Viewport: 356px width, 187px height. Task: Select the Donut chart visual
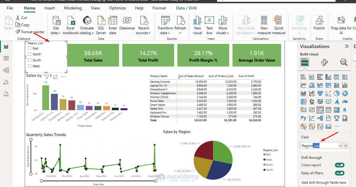coord(345,93)
